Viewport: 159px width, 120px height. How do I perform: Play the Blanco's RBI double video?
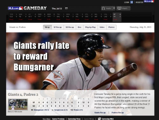18,104
